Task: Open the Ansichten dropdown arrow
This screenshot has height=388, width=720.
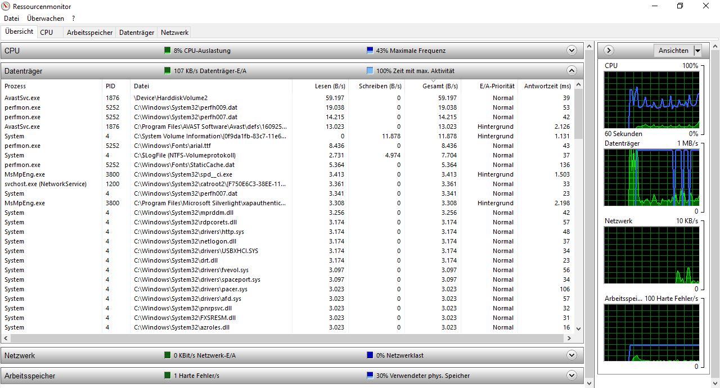Action: (x=697, y=51)
